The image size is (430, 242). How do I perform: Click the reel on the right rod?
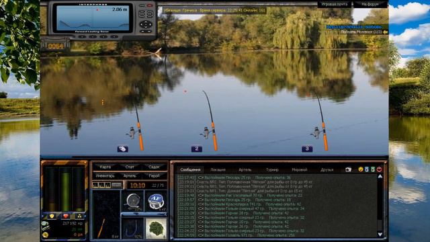tap(316, 132)
